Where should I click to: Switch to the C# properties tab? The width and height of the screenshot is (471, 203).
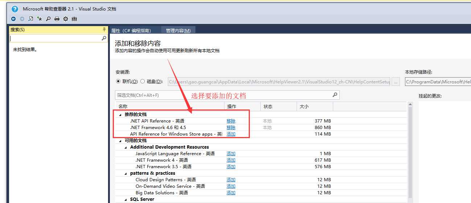[x=131, y=30]
